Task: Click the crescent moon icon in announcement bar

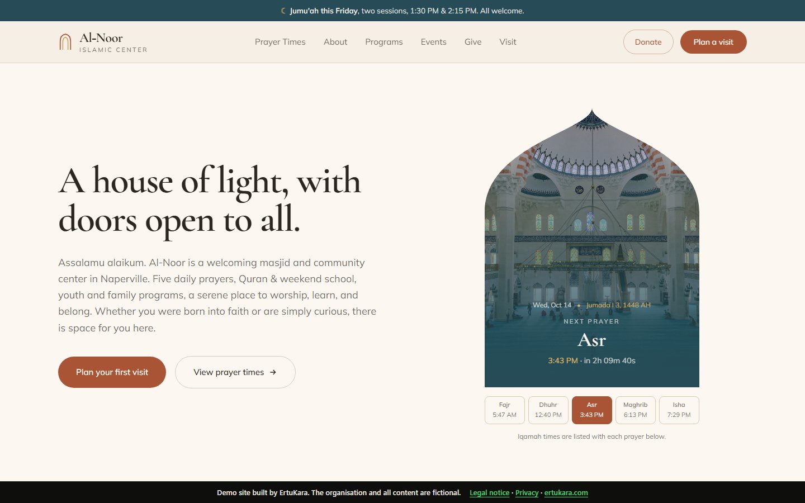Action: click(283, 11)
